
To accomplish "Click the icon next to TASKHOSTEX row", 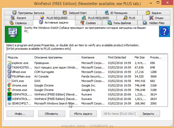I will pyautogui.click(x=9, y=67).
